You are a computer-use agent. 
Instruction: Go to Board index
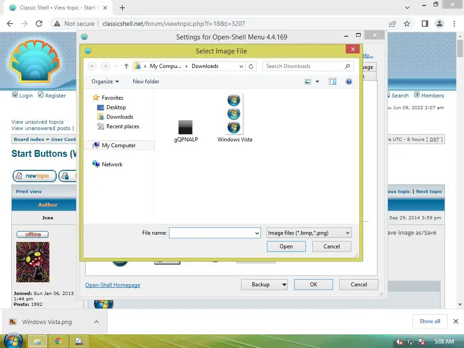point(29,140)
